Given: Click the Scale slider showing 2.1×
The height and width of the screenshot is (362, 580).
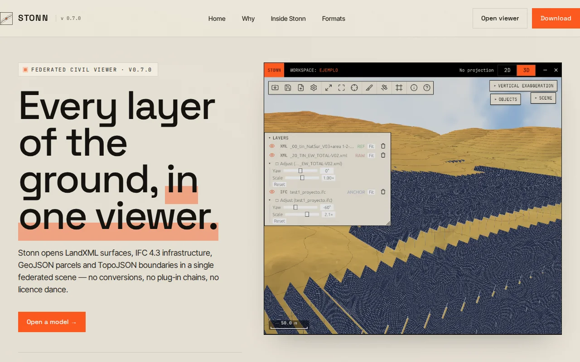Looking at the screenshot, I should tap(301, 214).
